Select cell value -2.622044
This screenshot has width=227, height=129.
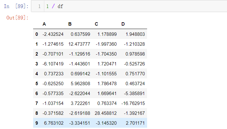80,94
